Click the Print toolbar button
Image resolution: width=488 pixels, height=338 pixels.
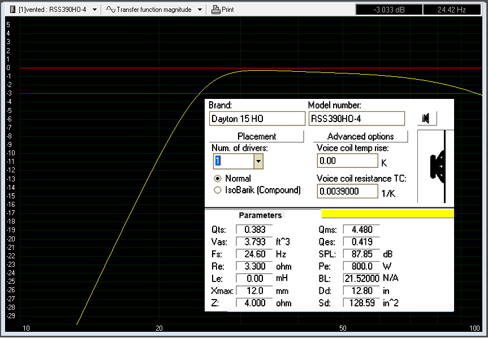(x=223, y=10)
